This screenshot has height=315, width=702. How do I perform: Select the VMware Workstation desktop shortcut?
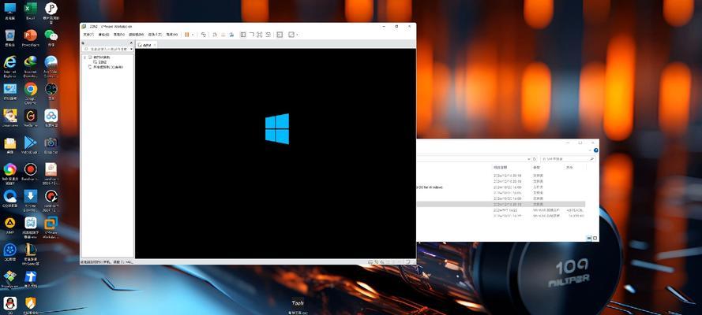click(51, 226)
